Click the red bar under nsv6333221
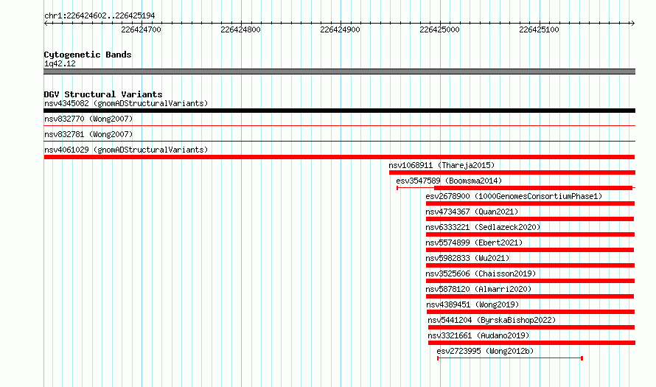Image resolution: width=656 pixels, height=387 pixels. 530,234
